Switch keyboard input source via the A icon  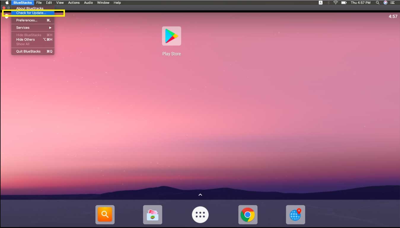[x=321, y=2]
